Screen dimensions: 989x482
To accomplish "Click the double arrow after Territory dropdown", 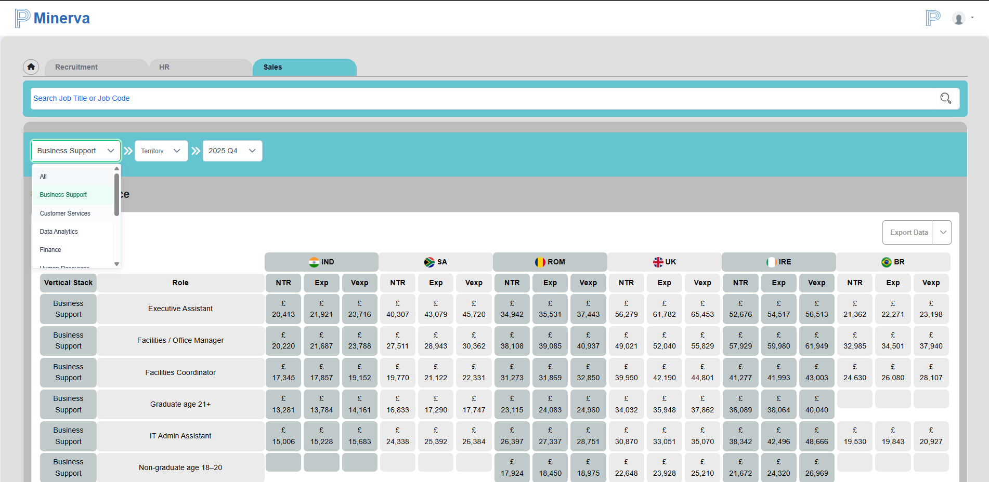I will click(196, 151).
